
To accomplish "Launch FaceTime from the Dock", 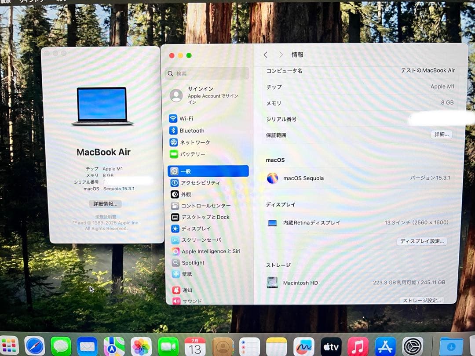I will coord(168,346).
